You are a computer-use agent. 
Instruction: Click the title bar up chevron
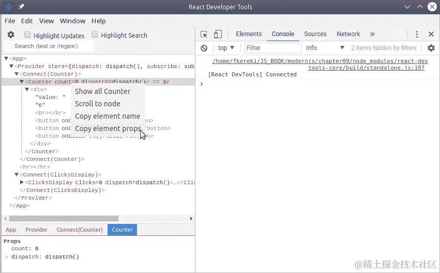(419, 7)
